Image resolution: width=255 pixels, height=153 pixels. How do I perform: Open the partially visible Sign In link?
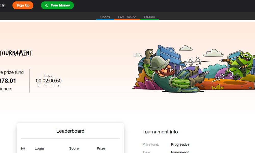pos(3,5)
